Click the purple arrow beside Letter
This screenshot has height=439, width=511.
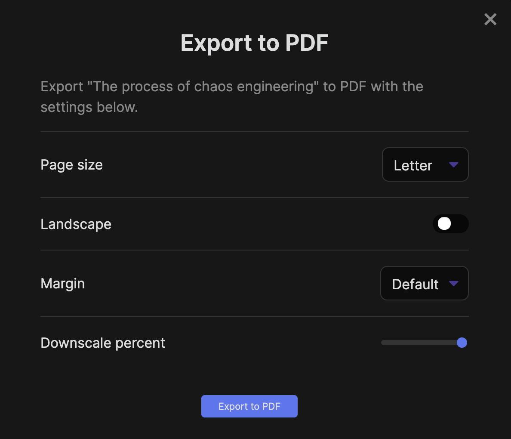[453, 165]
